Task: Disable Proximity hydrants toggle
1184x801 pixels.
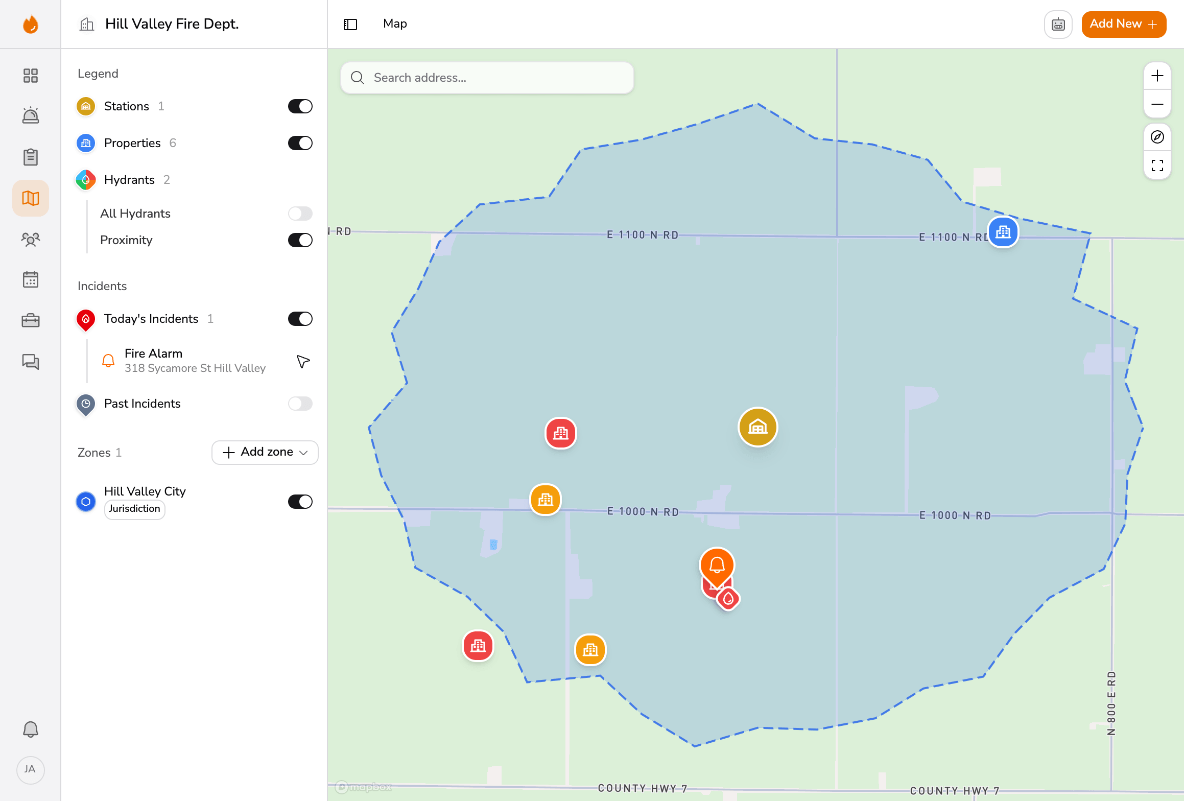Action: point(300,240)
